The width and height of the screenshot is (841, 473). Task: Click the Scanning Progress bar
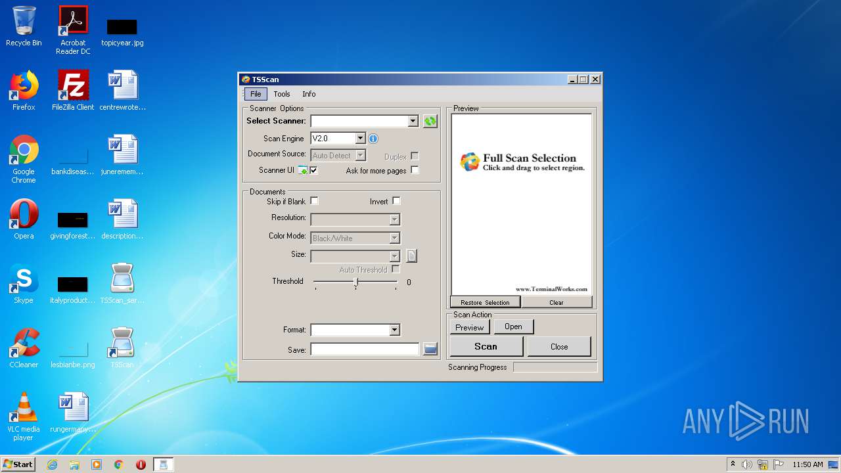pyautogui.click(x=555, y=367)
